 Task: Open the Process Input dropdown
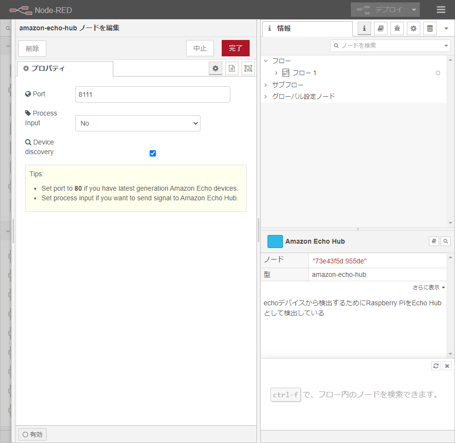(x=138, y=123)
